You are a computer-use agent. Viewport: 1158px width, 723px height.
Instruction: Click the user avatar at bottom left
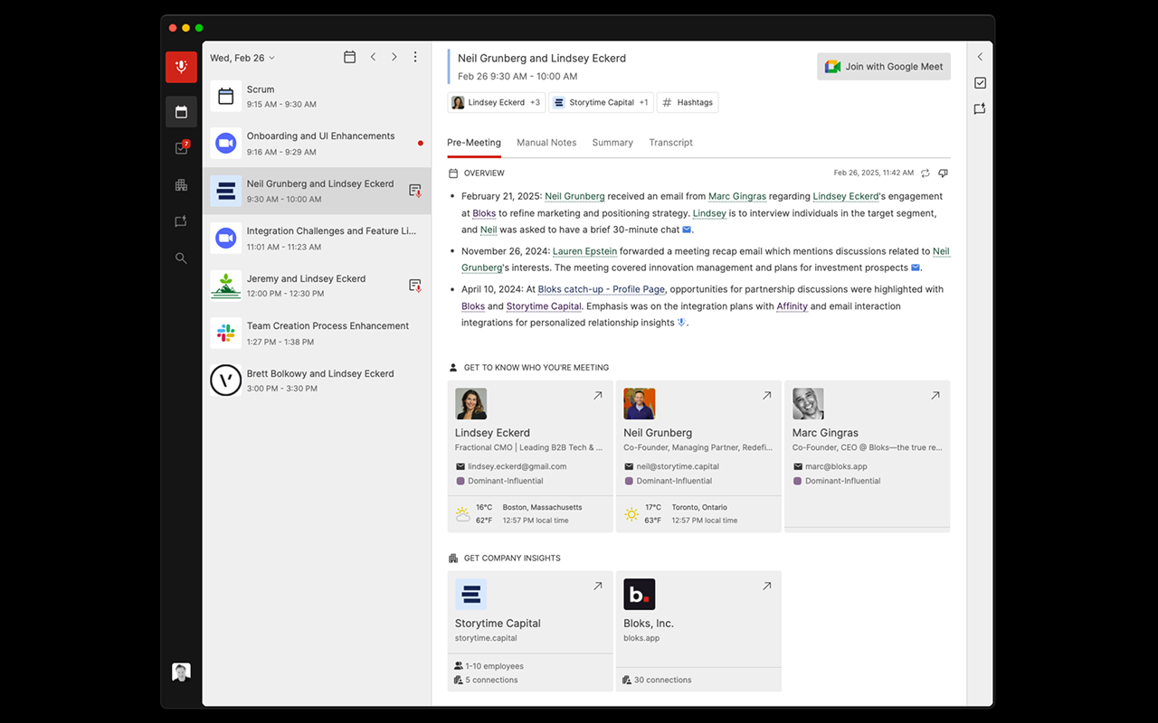pos(180,671)
